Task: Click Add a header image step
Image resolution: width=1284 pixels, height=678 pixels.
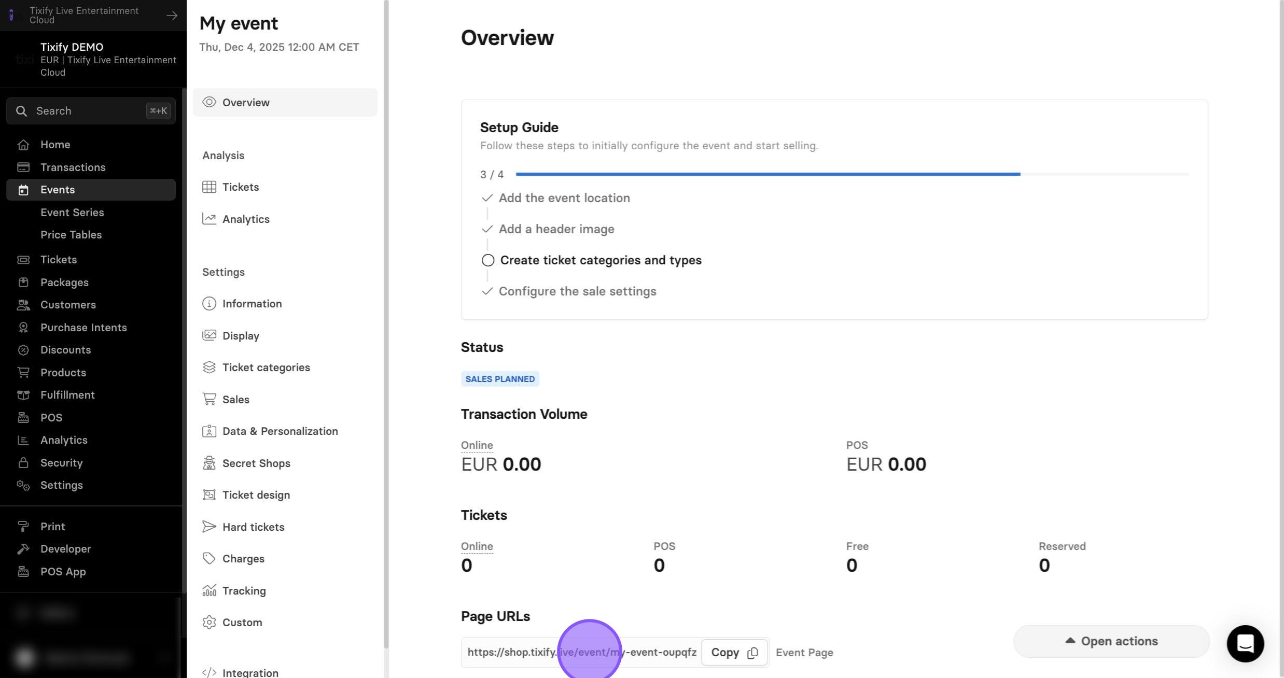Action: tap(556, 229)
